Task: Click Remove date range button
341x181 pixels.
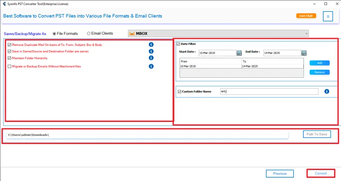Action: pos(320,72)
